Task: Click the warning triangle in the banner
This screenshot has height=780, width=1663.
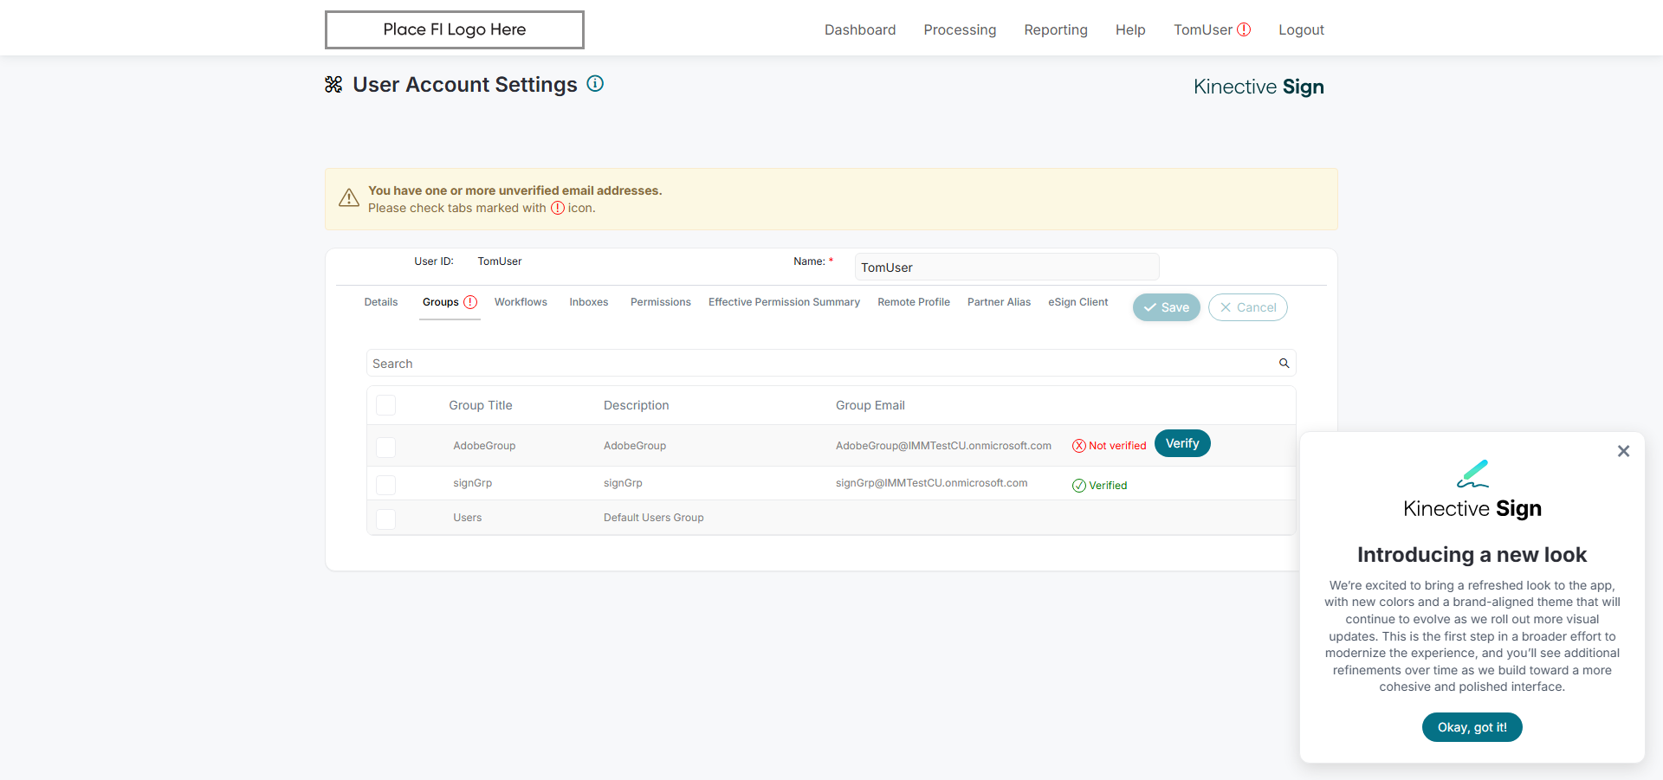Action: coord(349,198)
